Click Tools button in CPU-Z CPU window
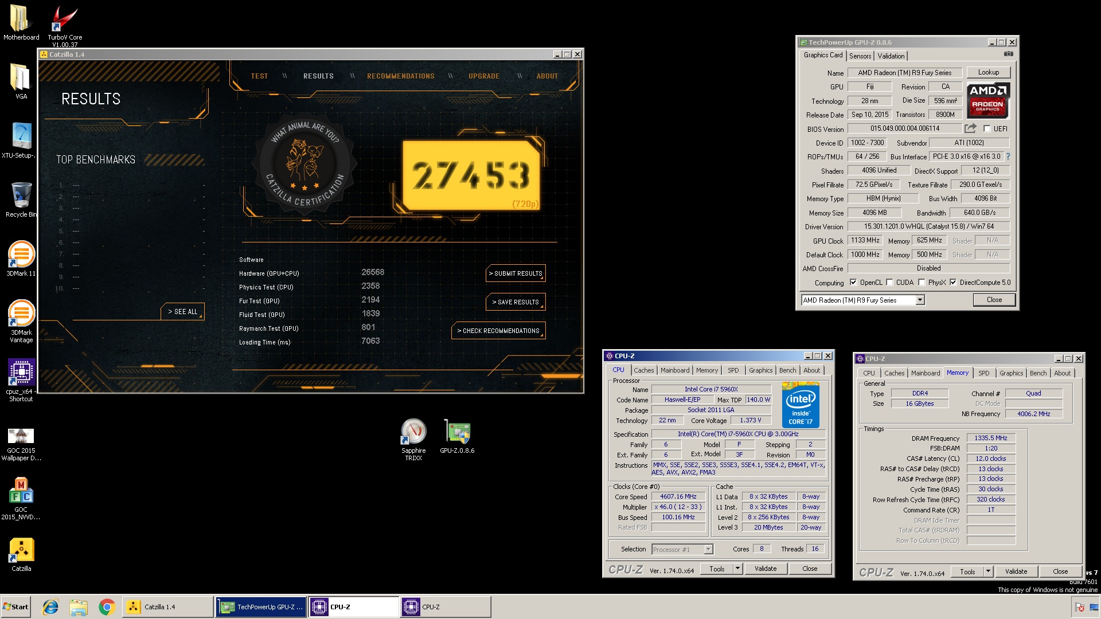 tap(717, 569)
